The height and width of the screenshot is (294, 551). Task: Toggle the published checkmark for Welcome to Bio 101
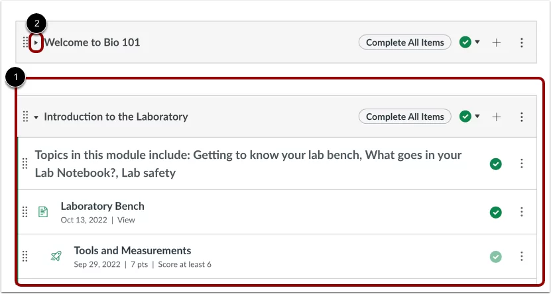(x=465, y=42)
